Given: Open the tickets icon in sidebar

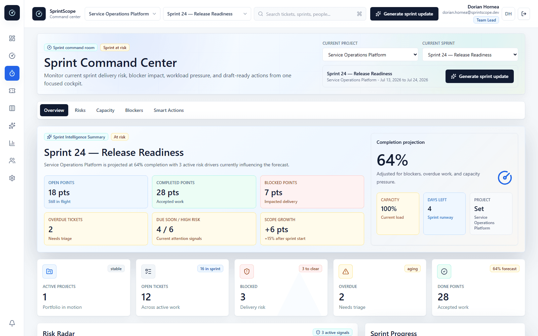Looking at the screenshot, I should click(12, 91).
